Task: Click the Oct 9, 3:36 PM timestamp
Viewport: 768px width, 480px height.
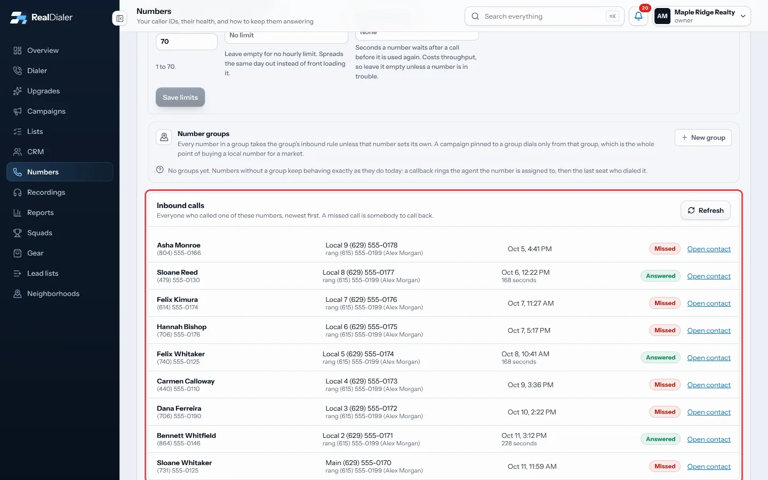Action: [x=531, y=385]
